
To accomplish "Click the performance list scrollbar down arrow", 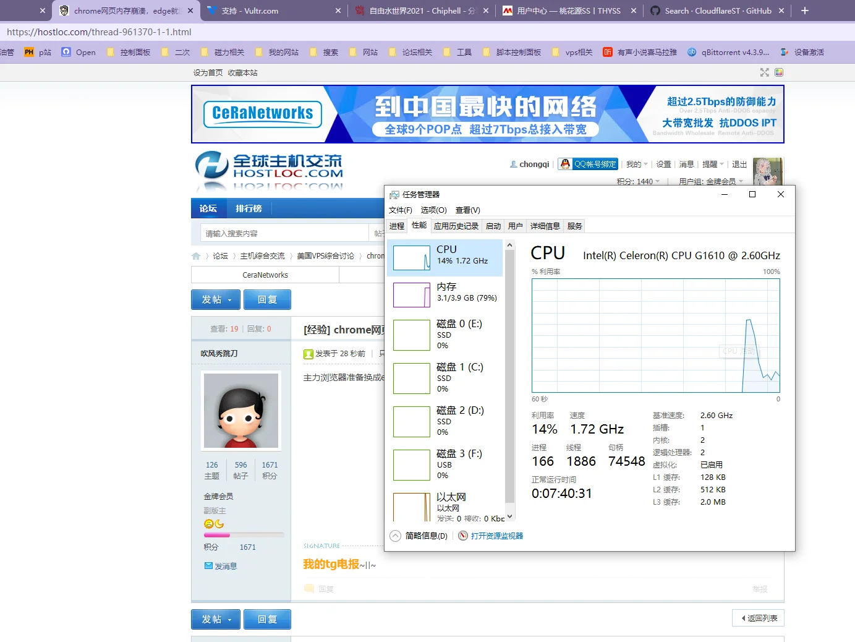I will 510,517.
